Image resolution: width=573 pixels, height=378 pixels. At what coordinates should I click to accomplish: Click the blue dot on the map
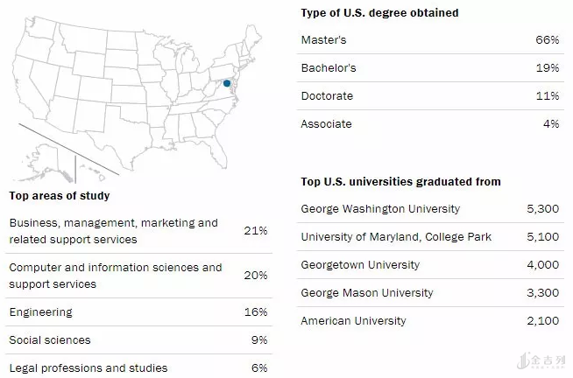227,83
